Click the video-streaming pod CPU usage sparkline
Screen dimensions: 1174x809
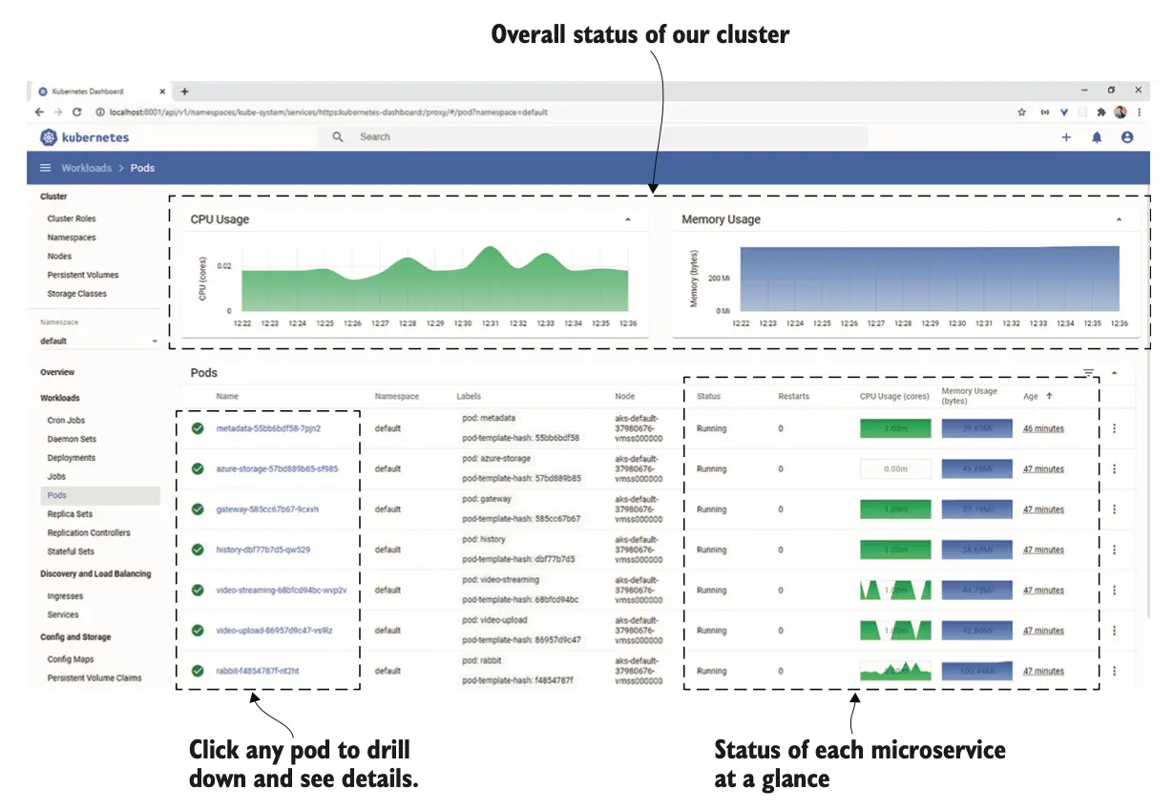tap(894, 591)
